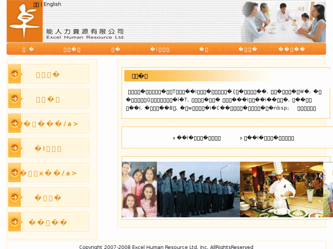This screenshot has width=333, height=249.
Task: Select the first item in orange navigation bar
Action: click(x=28, y=50)
